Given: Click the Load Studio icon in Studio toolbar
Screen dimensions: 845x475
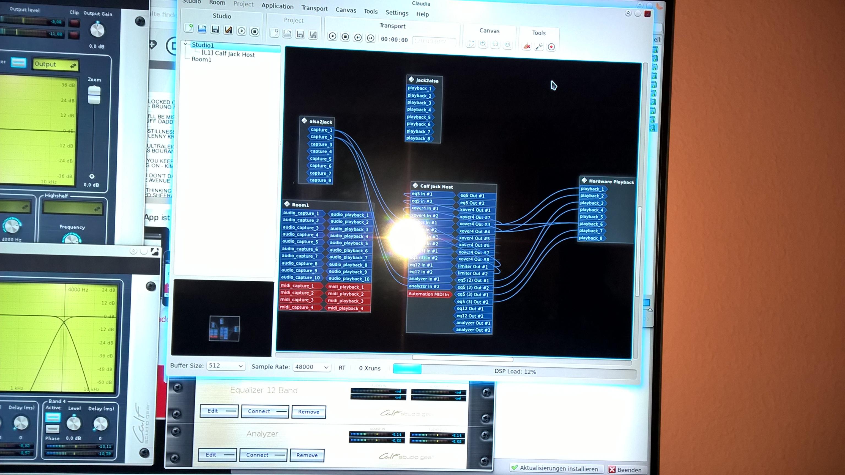Looking at the screenshot, I should [202, 29].
